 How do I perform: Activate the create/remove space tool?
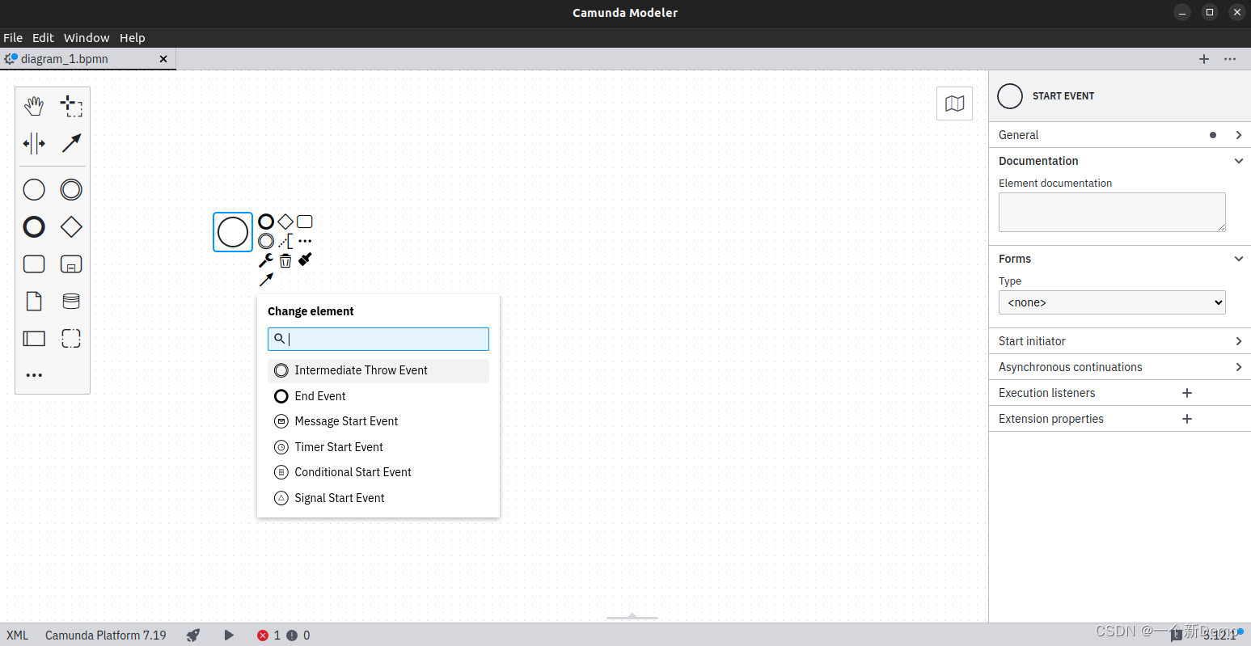[34, 144]
